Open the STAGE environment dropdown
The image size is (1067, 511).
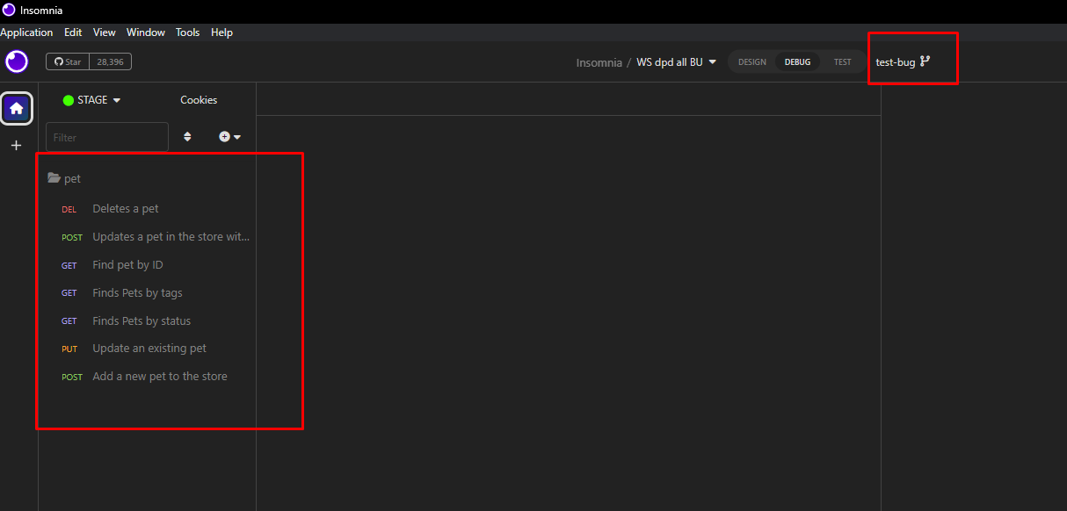[x=91, y=100]
